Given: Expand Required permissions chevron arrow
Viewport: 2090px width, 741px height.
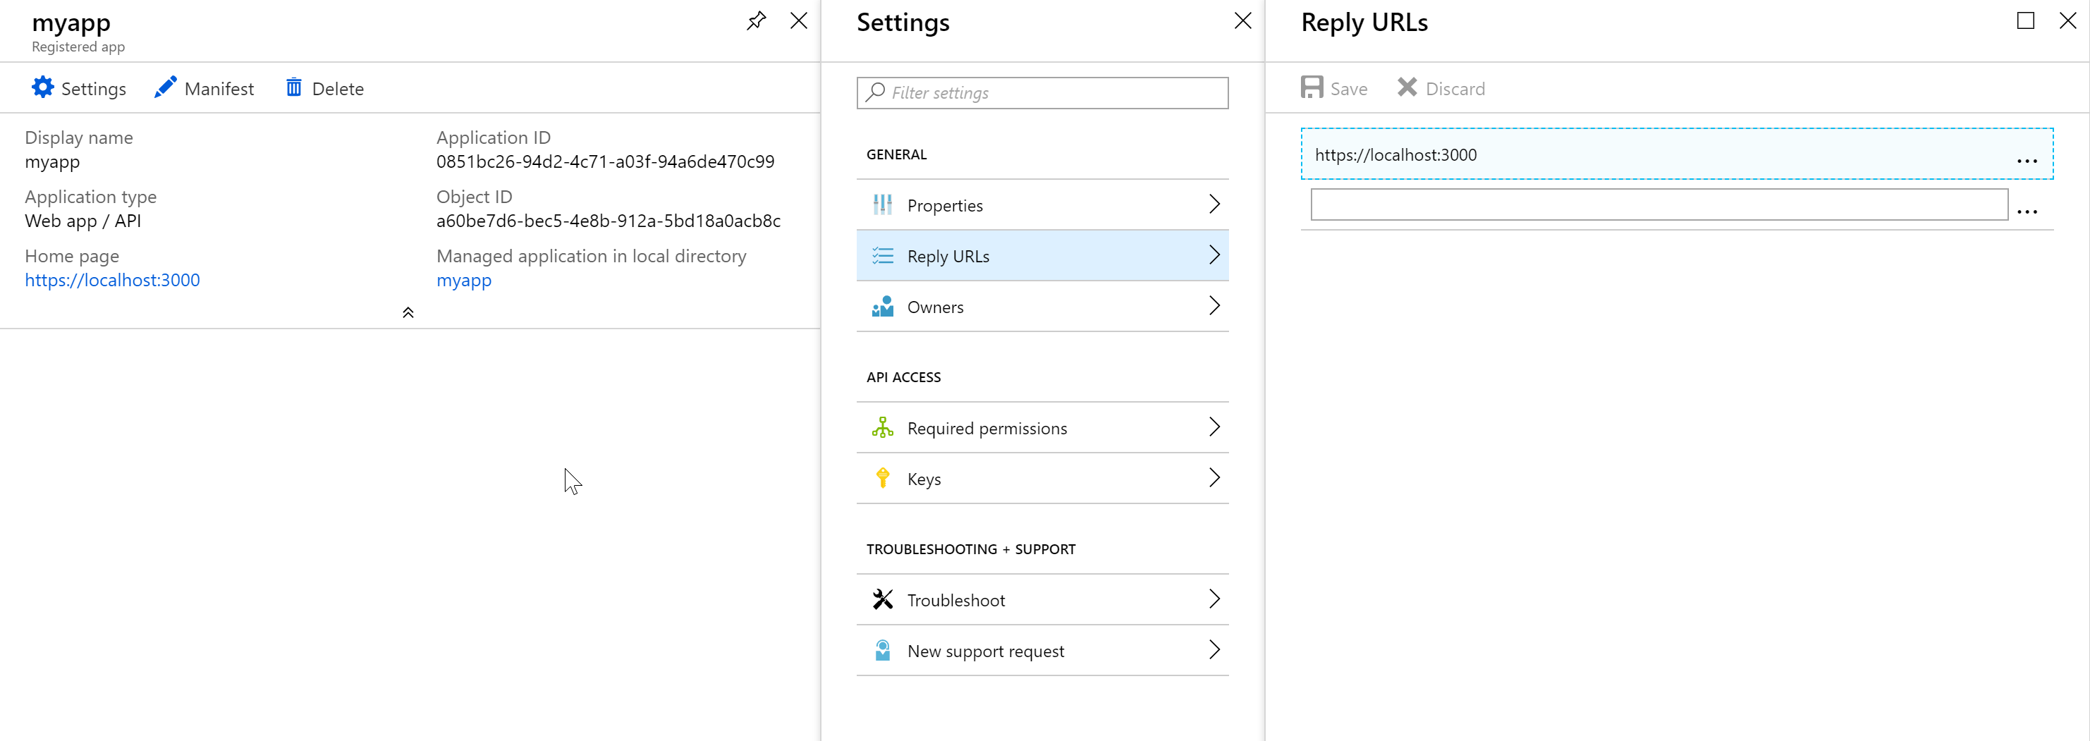Looking at the screenshot, I should (1214, 428).
